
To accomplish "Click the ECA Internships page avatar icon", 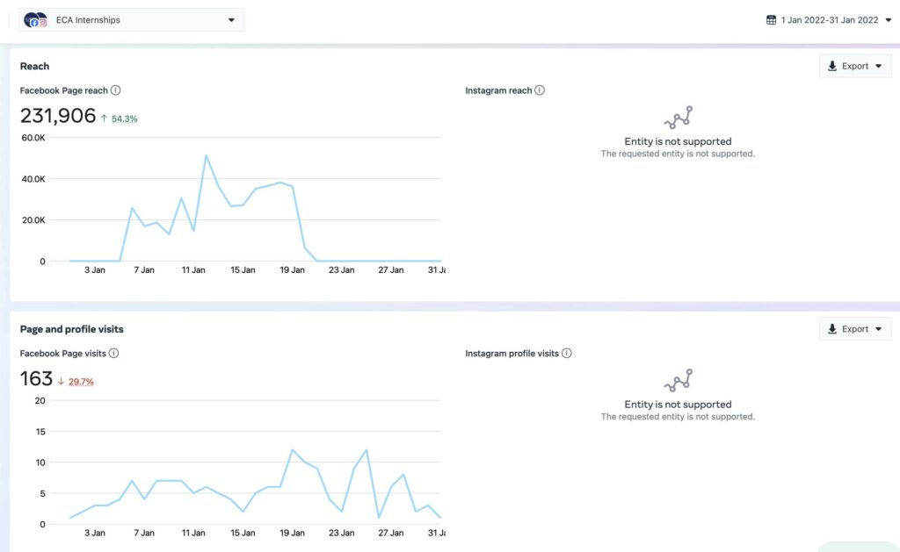I will click(x=36, y=19).
